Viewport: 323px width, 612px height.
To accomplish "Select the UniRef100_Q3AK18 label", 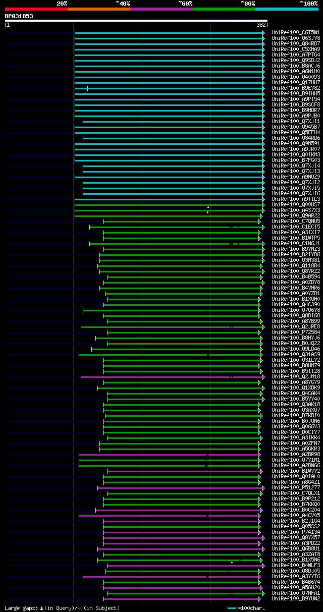I will click(296, 404).
